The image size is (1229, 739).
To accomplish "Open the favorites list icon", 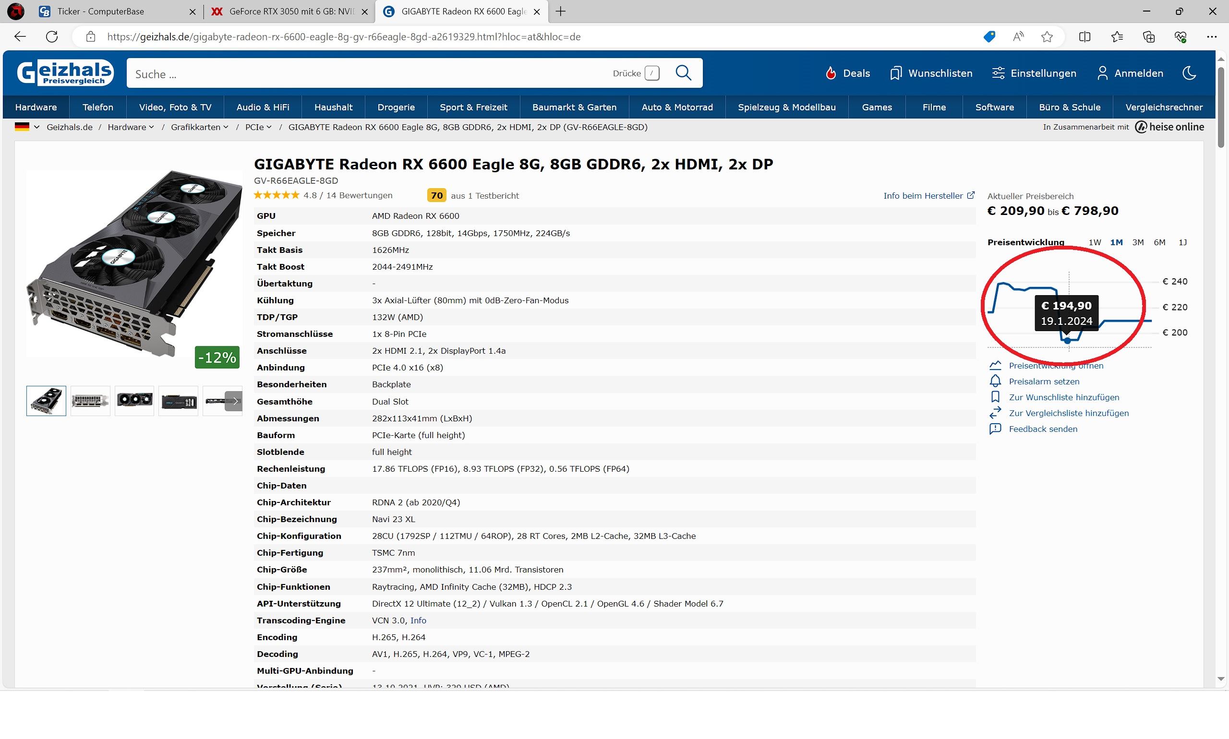I will point(1117,36).
